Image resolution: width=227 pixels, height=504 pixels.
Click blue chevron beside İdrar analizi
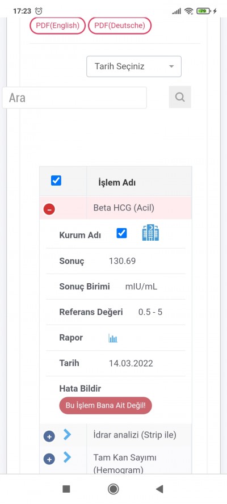tap(67, 435)
